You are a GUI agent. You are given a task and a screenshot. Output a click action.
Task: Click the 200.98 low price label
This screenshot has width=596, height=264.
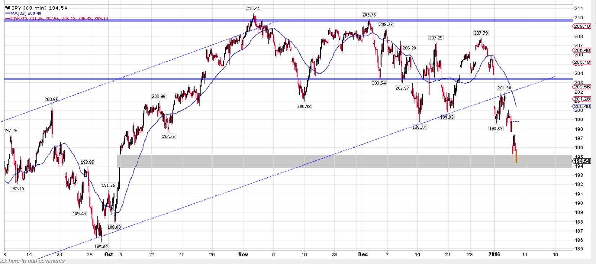[x=304, y=106]
